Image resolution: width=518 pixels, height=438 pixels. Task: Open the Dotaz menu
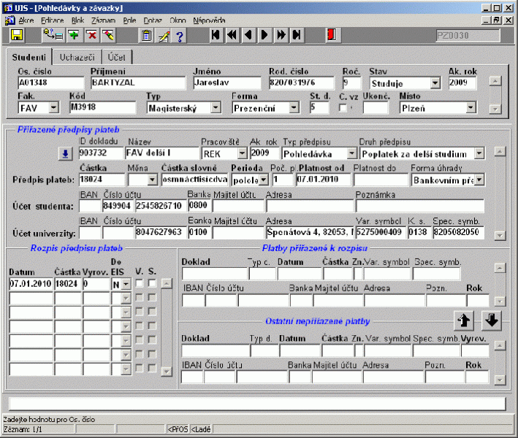click(x=153, y=20)
